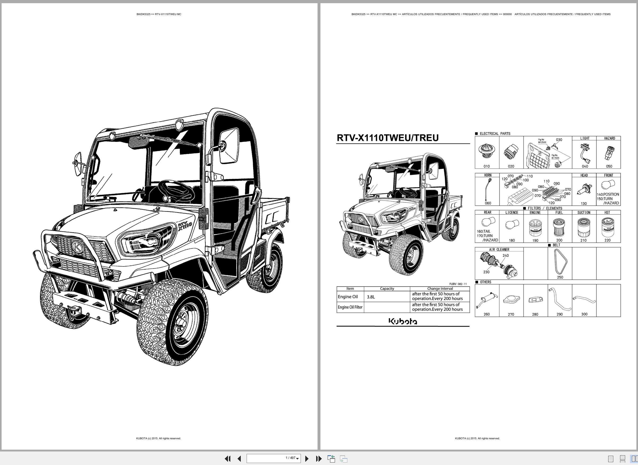
Task: Switch to single page view
Action: click(x=611, y=459)
